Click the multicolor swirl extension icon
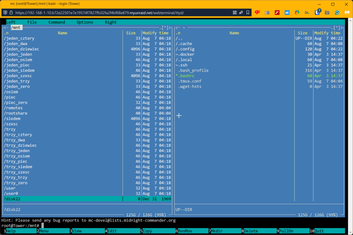The width and height of the screenshot is (353, 235). click(297, 13)
